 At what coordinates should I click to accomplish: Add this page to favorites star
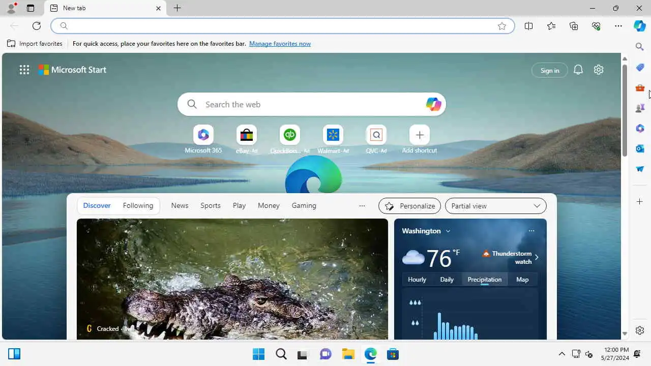502,26
